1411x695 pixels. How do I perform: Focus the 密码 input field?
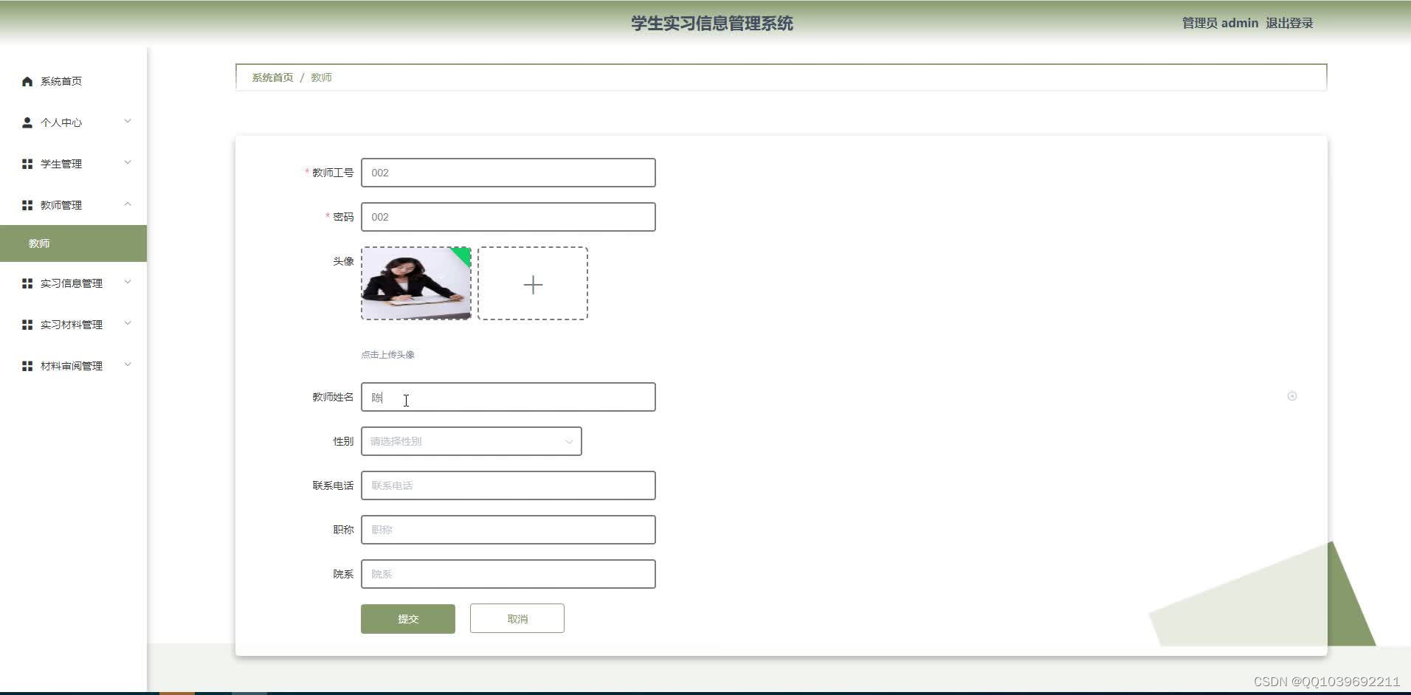coord(508,217)
